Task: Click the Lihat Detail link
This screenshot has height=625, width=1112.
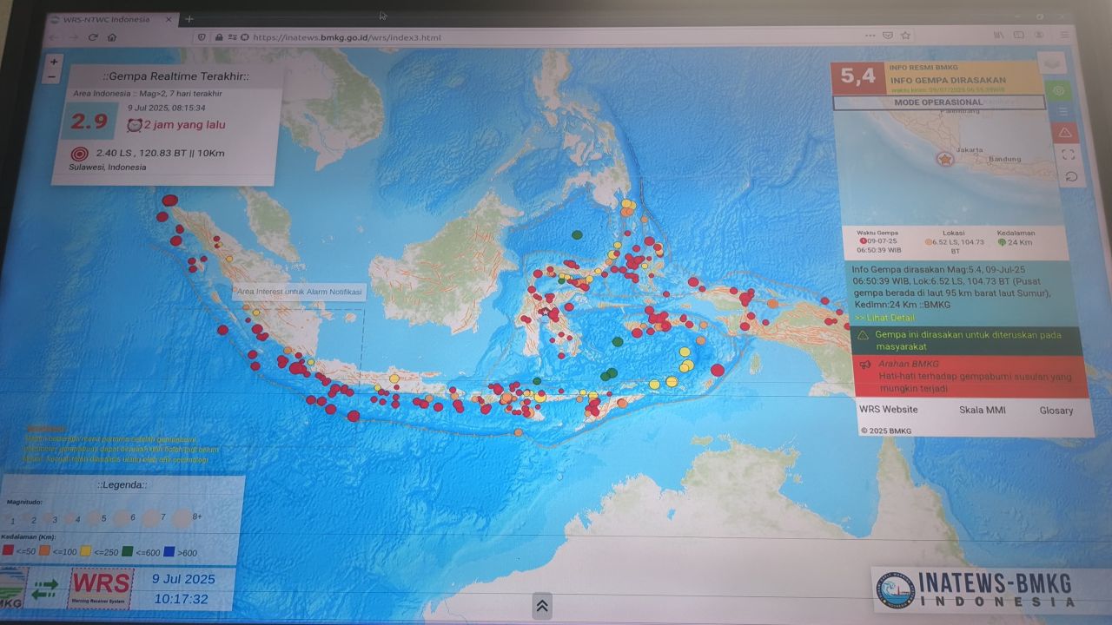Action: tap(886, 318)
